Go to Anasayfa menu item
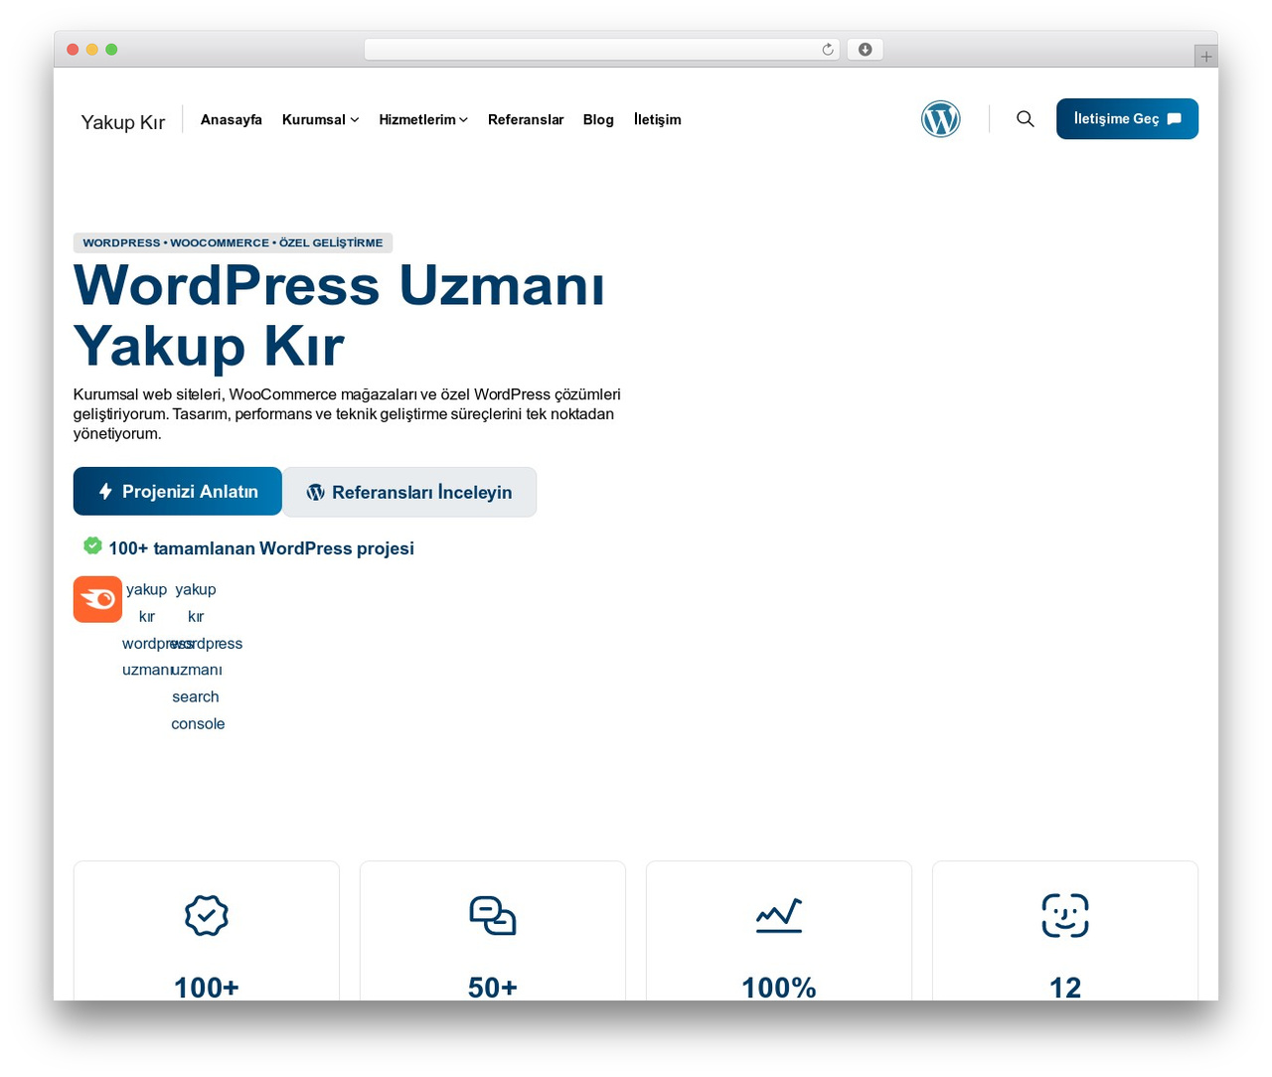1272x1077 pixels. click(232, 119)
